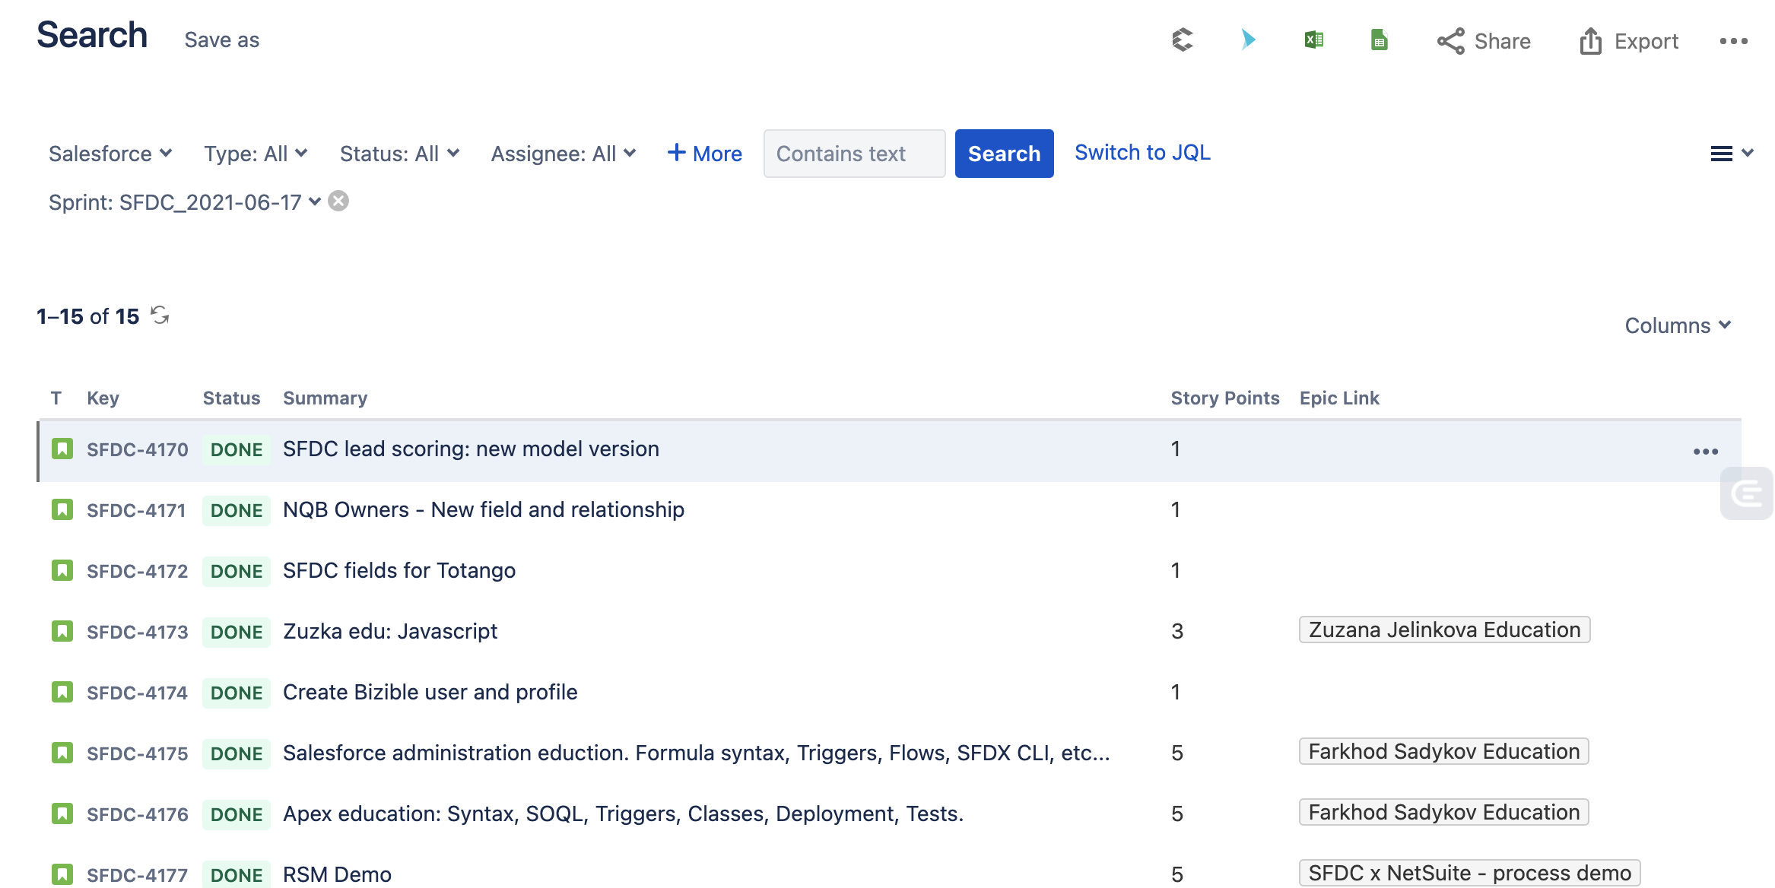Click the blue Search button
The image size is (1775, 888).
[1004, 154]
